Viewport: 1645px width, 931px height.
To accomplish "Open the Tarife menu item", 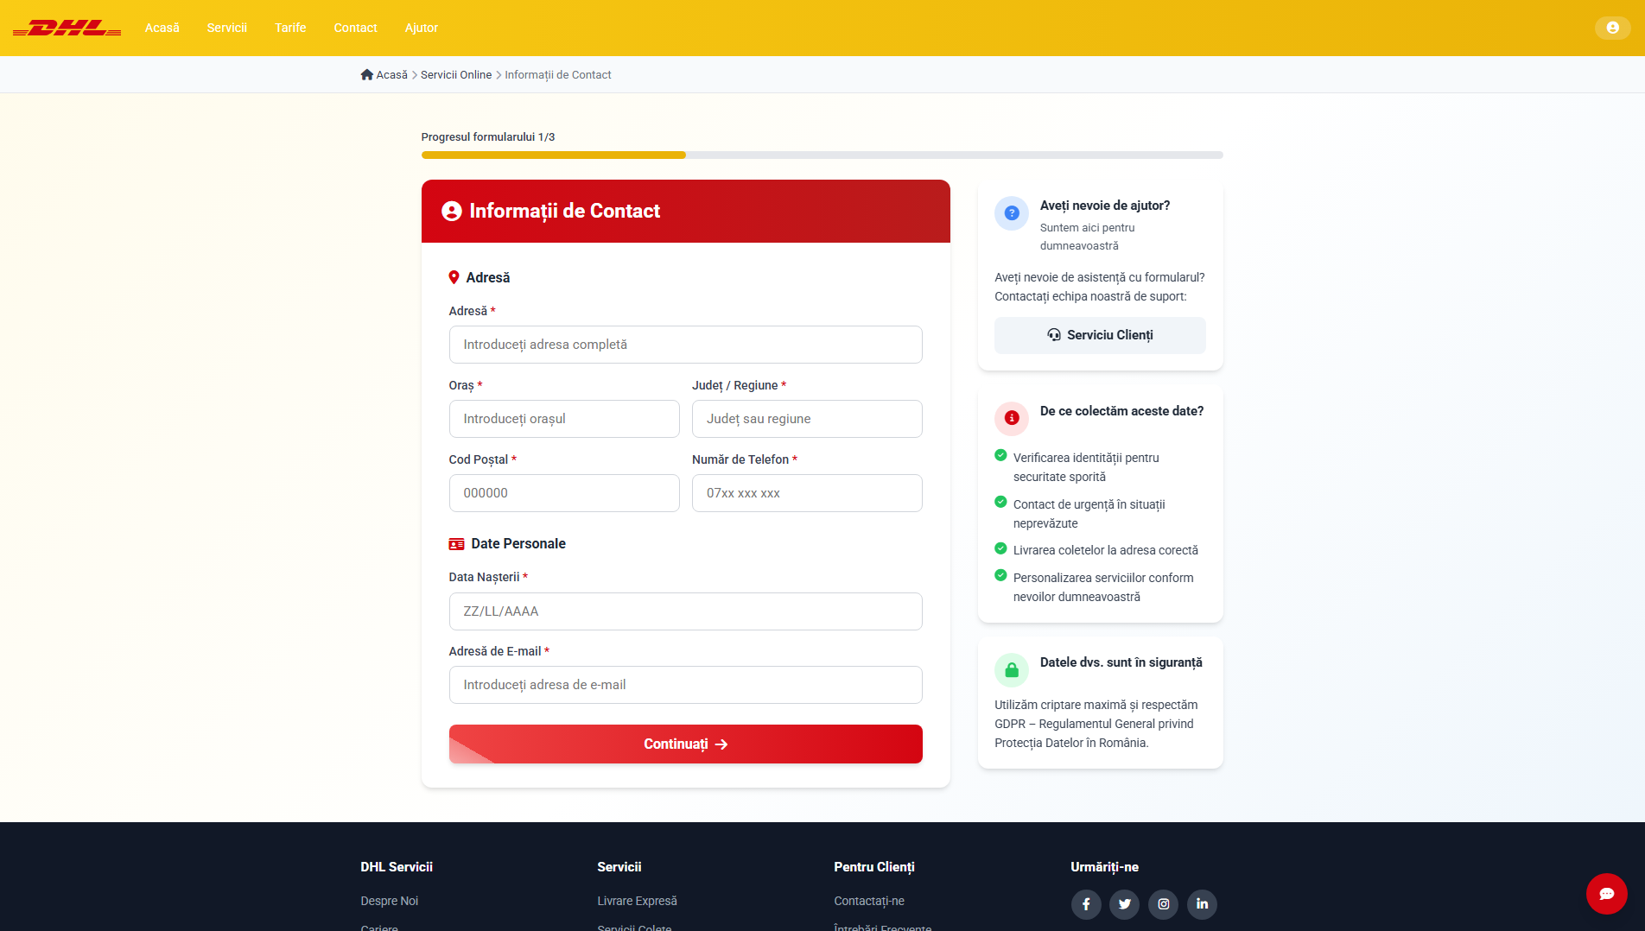I will (290, 28).
